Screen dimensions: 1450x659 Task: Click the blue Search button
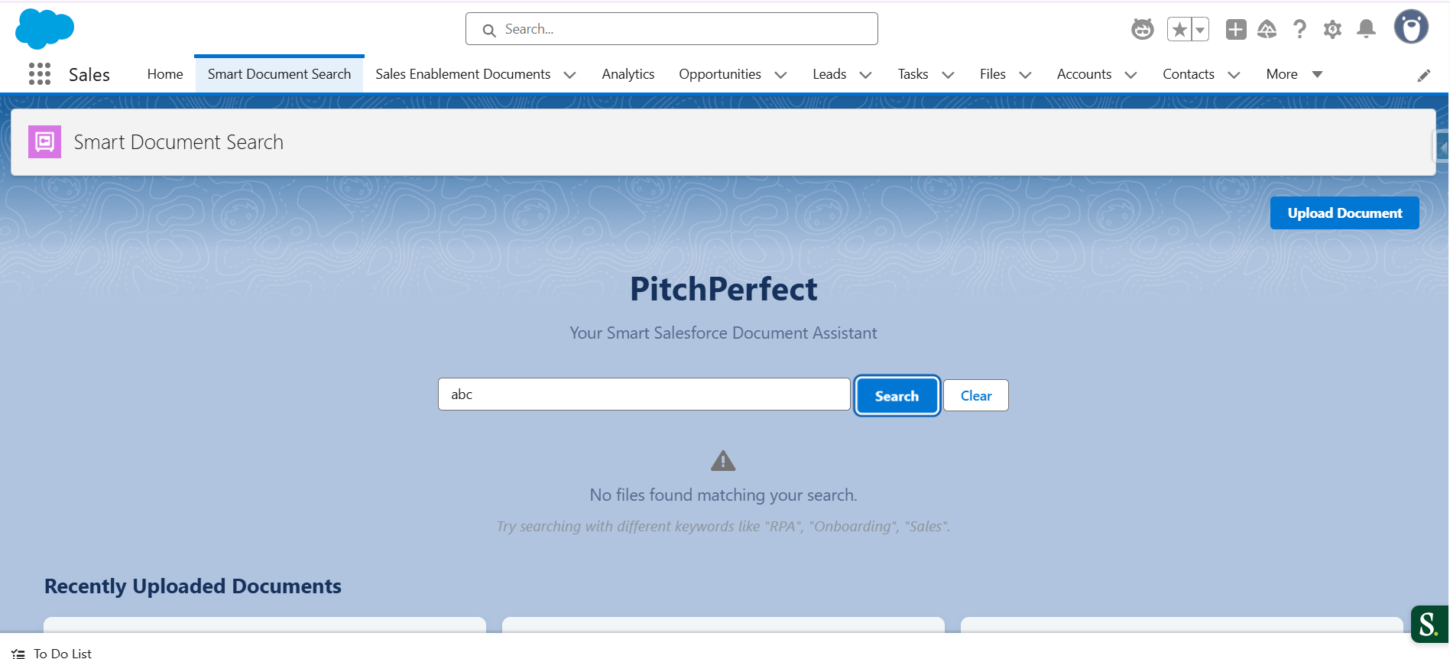[x=897, y=395]
